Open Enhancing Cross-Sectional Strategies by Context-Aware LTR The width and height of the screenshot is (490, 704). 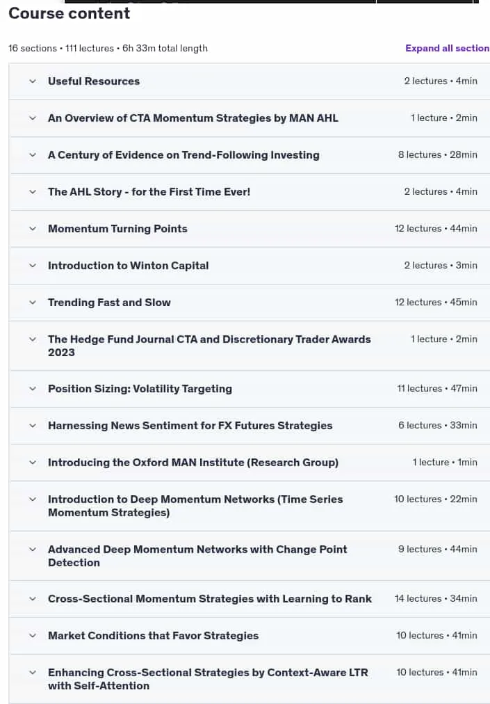tap(208, 679)
